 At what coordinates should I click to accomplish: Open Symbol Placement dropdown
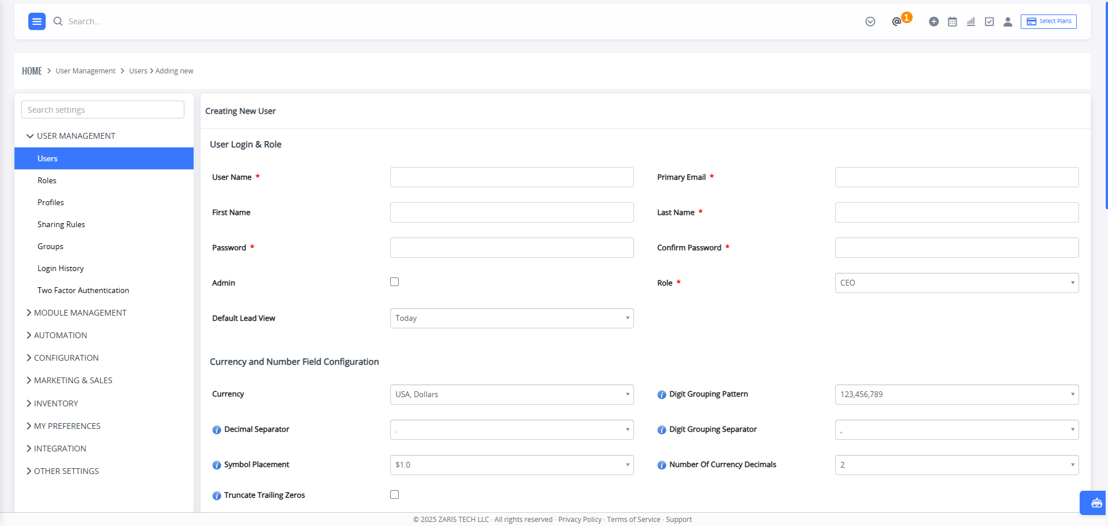coord(512,465)
